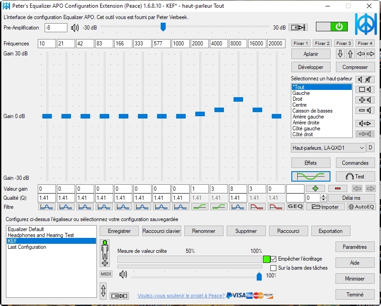Click the D button beside device dropdown

coord(371,148)
